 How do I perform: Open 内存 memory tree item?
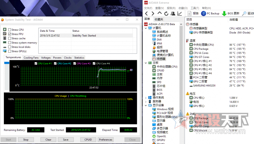pyautogui.click(x=159, y=78)
